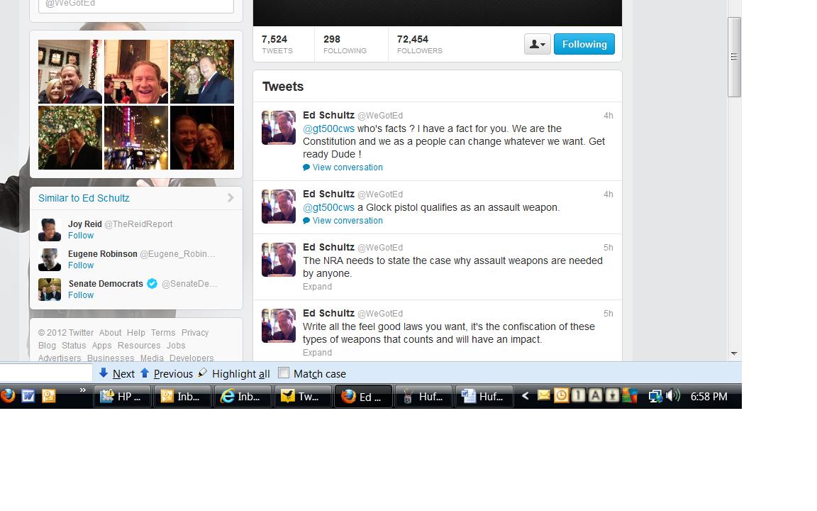Tick the Match case checkbox
This screenshot has height=511, width=817.
[x=284, y=373]
